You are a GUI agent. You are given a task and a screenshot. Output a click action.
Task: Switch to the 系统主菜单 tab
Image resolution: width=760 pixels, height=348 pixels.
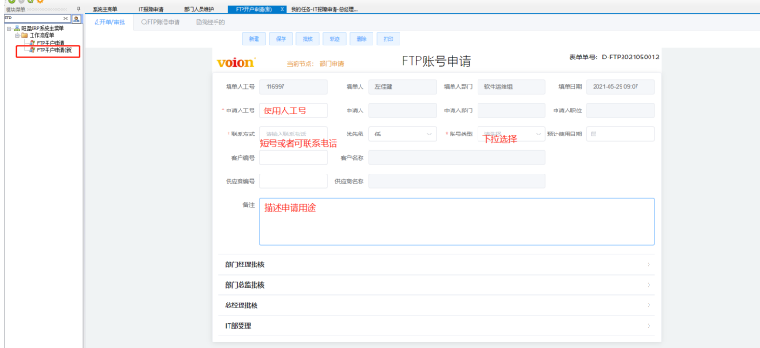[x=105, y=9]
